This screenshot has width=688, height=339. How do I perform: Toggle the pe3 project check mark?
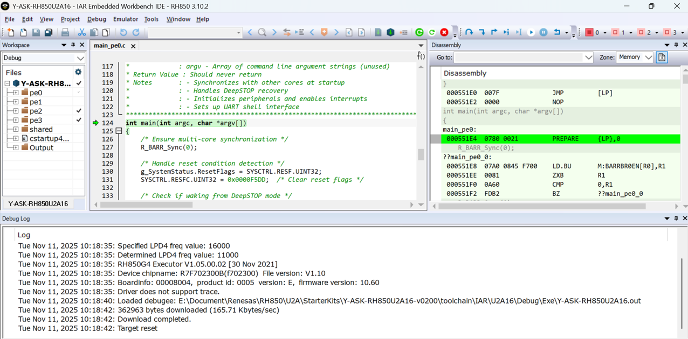pos(79,121)
